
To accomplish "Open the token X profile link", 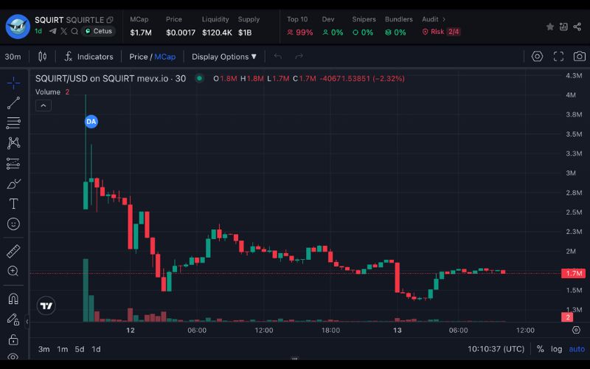I will (64, 31).
